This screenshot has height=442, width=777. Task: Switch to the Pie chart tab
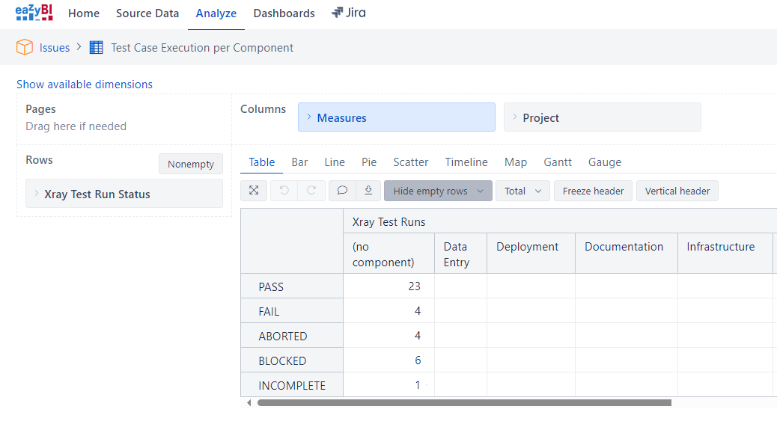(x=369, y=162)
